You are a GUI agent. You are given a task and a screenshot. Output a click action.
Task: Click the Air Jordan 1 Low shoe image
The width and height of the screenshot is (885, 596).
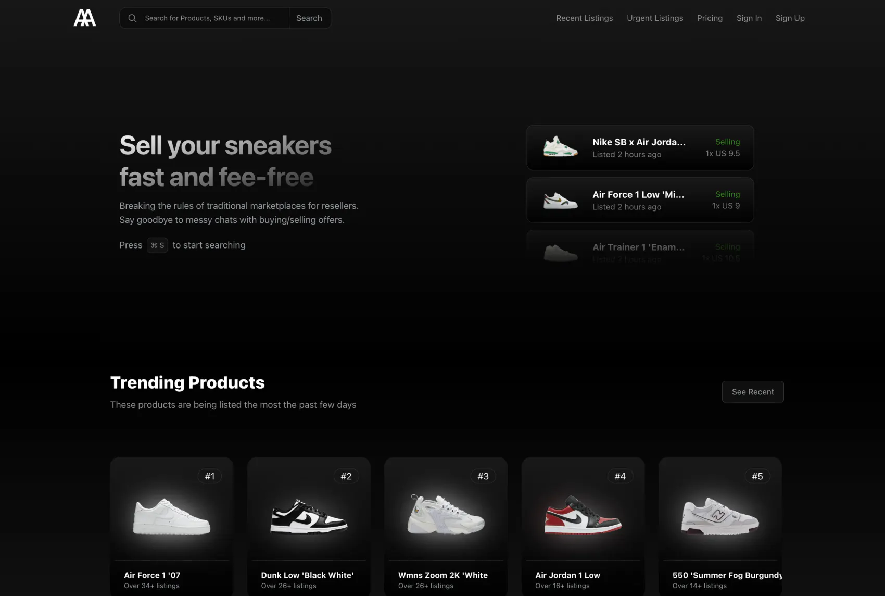583,515
